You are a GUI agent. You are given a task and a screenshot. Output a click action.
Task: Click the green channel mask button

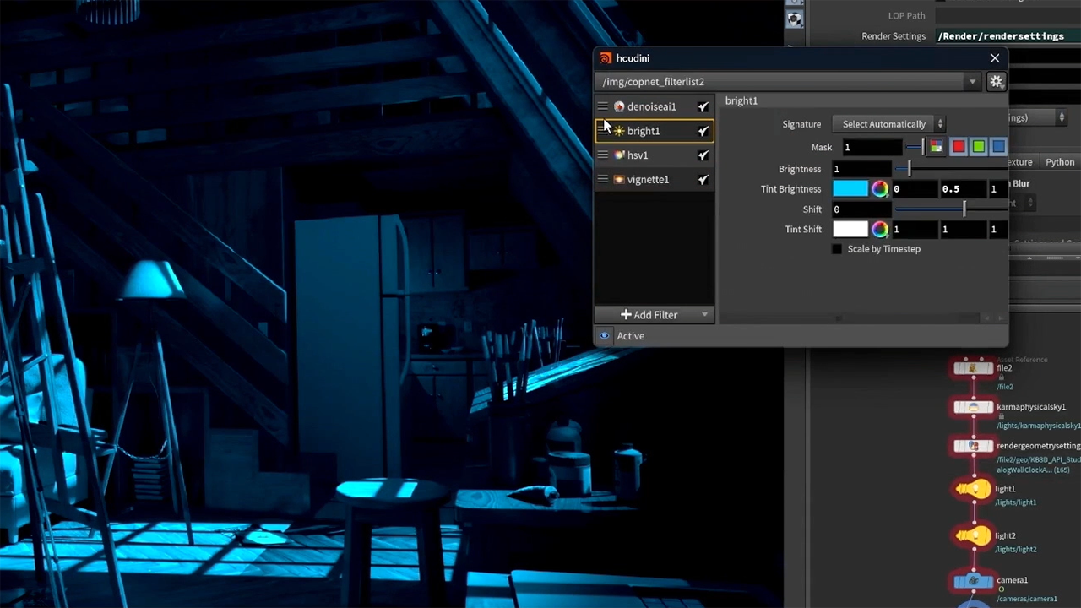coord(978,147)
